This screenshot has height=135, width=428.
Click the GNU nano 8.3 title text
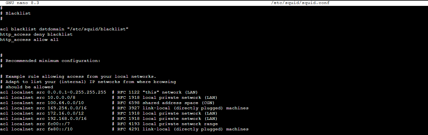pos(22,3)
